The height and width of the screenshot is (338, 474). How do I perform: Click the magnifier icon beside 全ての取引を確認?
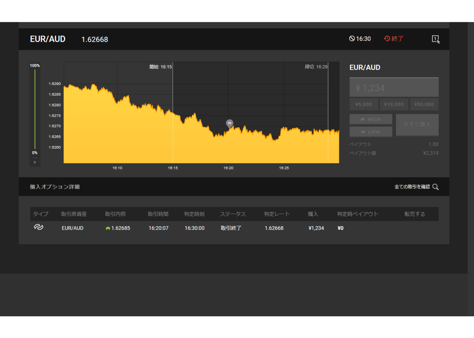[x=435, y=187]
